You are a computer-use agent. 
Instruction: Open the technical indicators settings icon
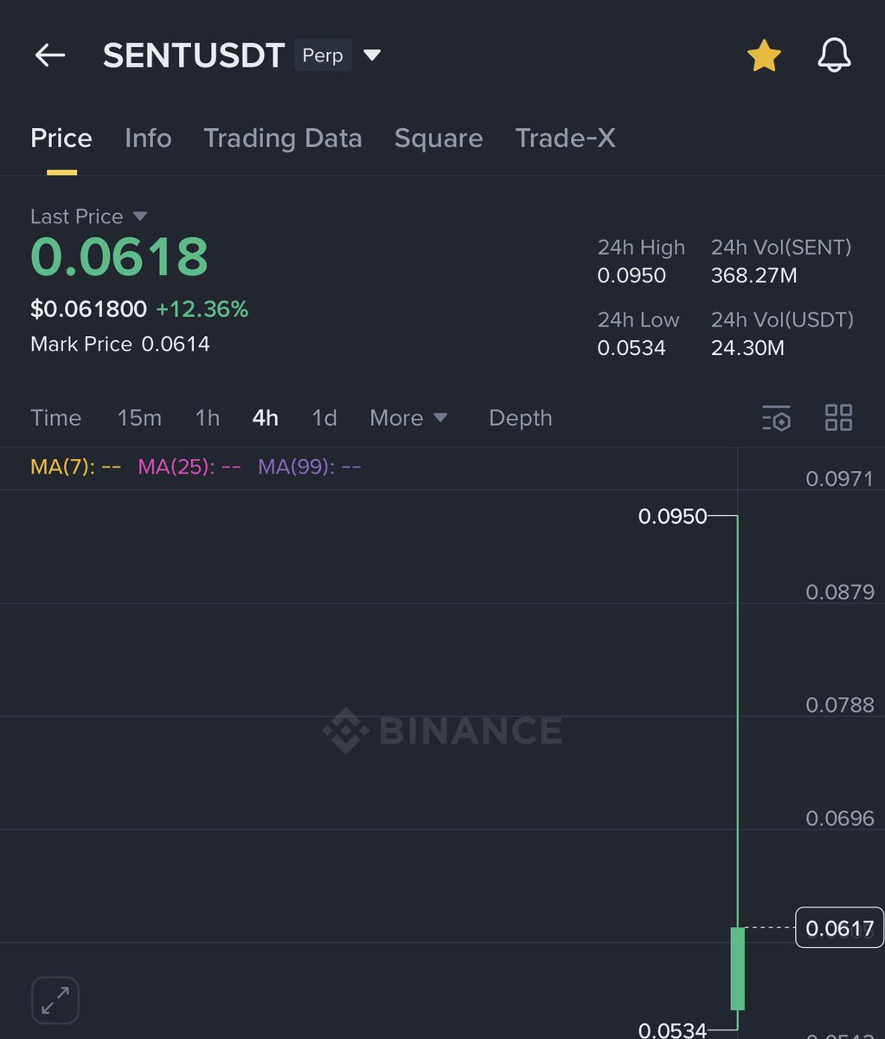[x=776, y=417]
